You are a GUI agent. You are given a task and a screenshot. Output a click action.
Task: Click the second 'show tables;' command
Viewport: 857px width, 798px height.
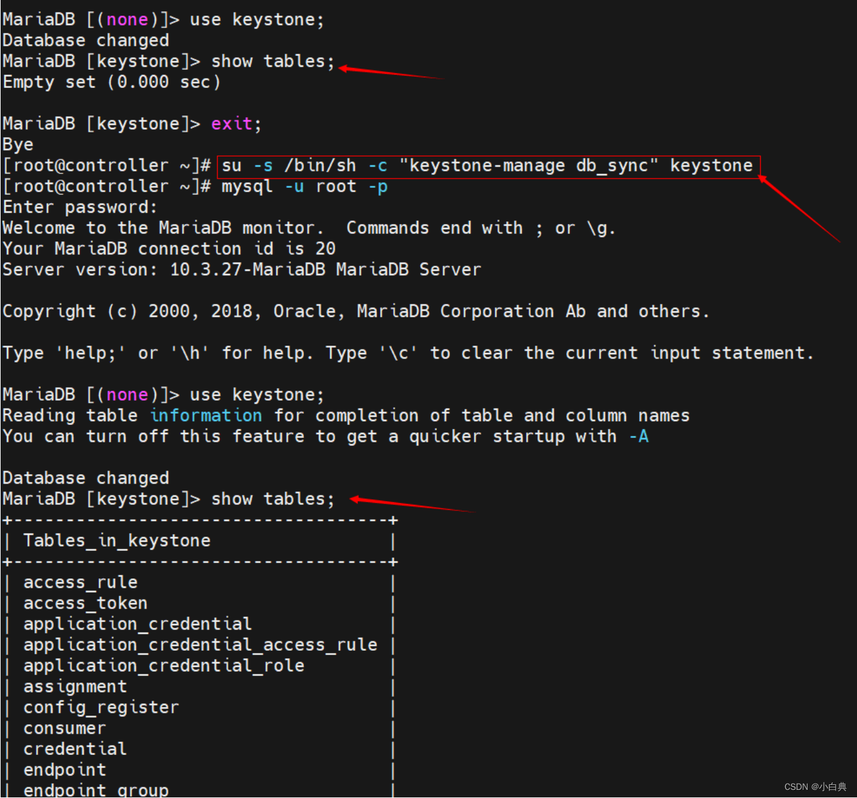(x=273, y=499)
